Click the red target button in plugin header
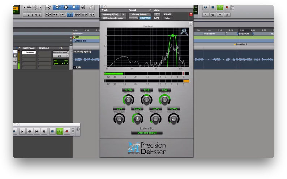The image size is (287, 179). [191, 14]
